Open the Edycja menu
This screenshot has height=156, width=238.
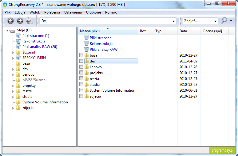click(x=20, y=12)
